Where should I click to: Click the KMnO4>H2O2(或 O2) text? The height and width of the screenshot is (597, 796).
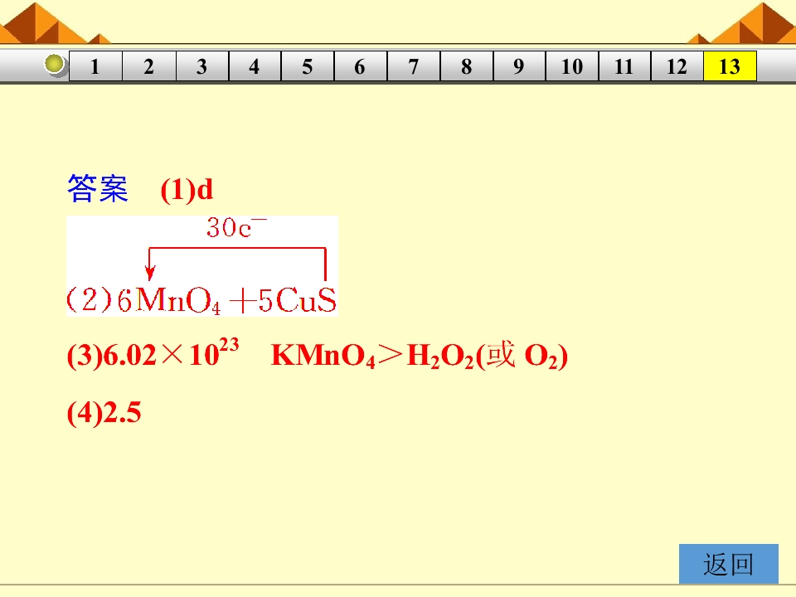coord(420,356)
